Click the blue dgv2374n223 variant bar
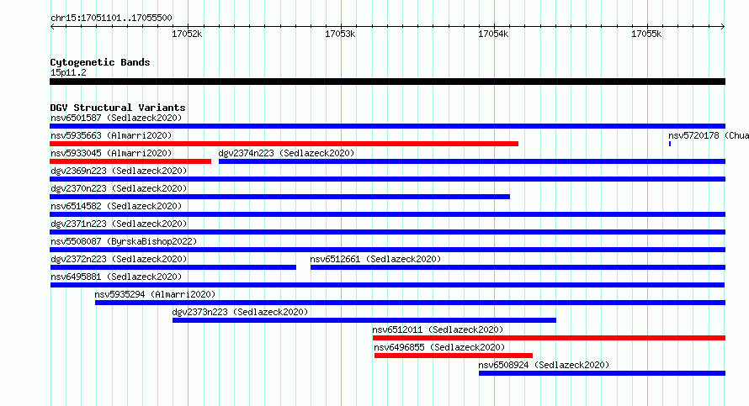The height and width of the screenshot is (406, 749). click(x=472, y=161)
